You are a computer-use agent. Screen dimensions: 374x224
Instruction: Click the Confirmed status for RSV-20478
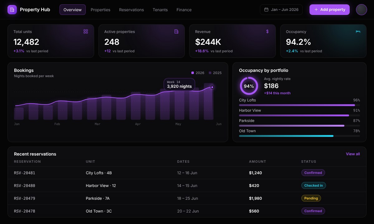pos(313,211)
